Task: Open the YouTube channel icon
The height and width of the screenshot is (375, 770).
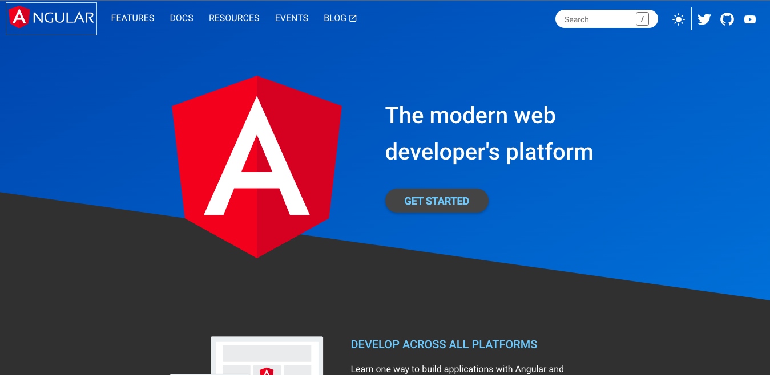Action: (x=750, y=19)
